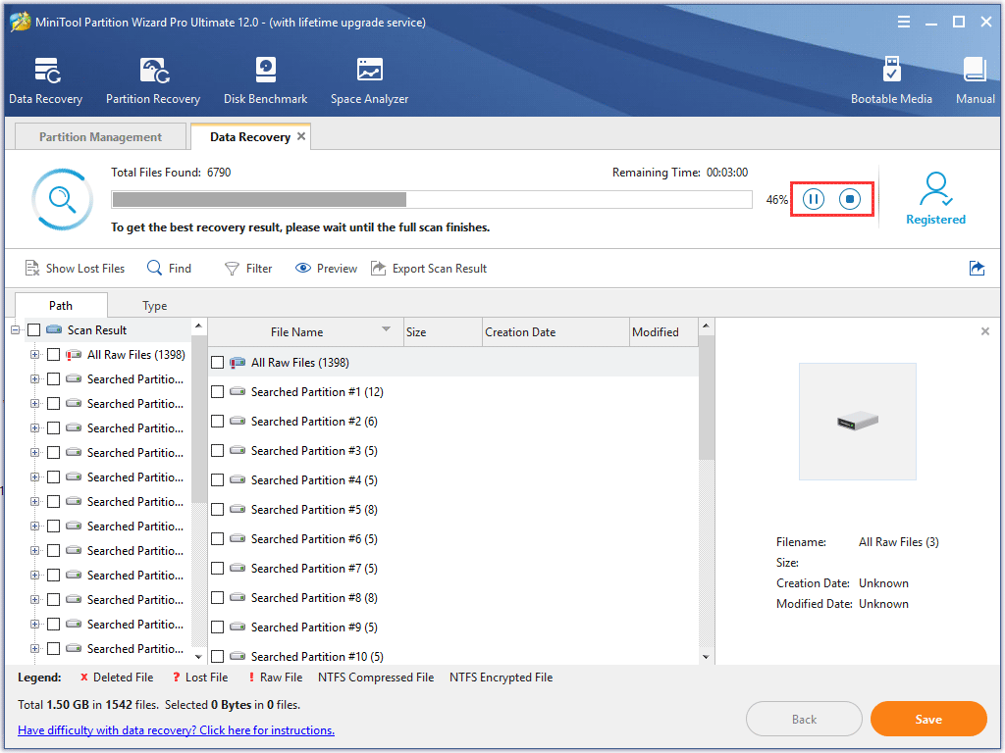Select the Scan Result tree checkbox
The image size is (1005, 753).
coord(34,330)
